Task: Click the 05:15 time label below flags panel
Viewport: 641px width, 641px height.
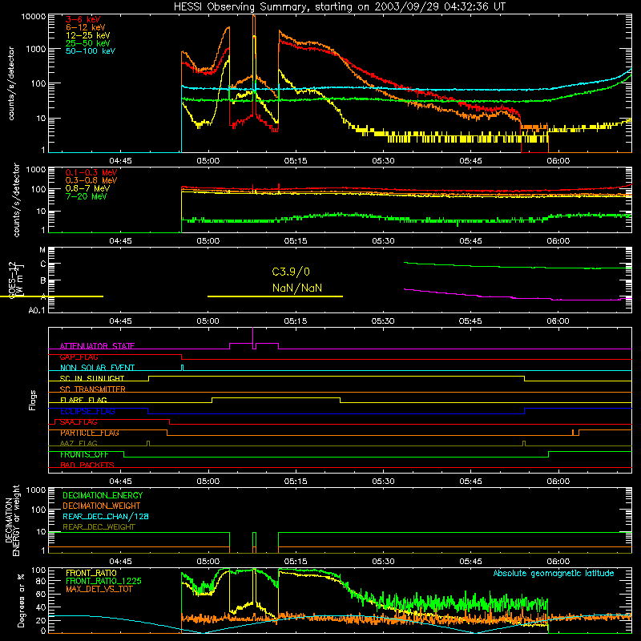Action: pyautogui.click(x=296, y=482)
